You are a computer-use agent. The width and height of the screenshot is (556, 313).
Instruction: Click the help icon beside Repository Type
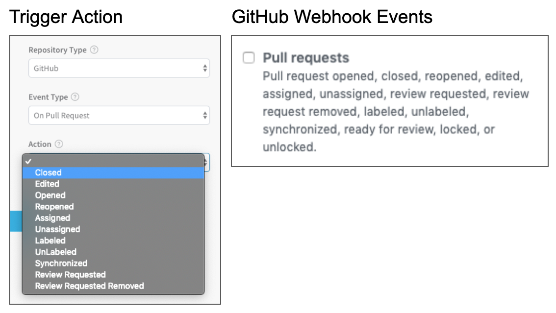[94, 50]
